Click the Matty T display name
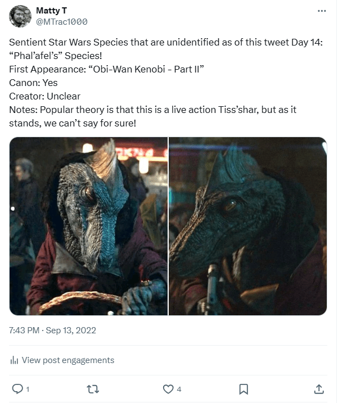338x403 pixels. point(52,11)
